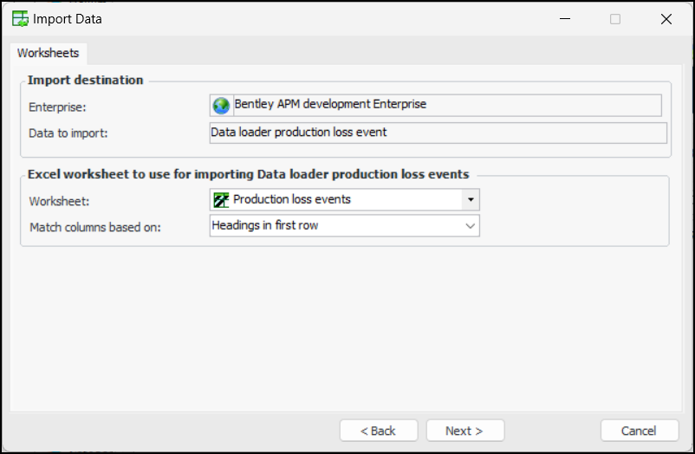Go to previous step with Back
The height and width of the screenshot is (454, 695).
(x=378, y=431)
